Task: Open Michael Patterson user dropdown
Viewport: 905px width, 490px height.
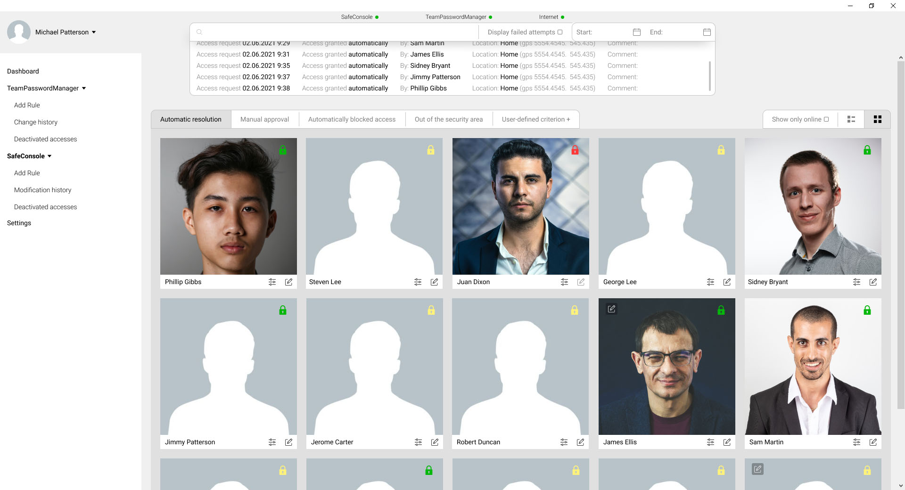Action: pos(94,32)
